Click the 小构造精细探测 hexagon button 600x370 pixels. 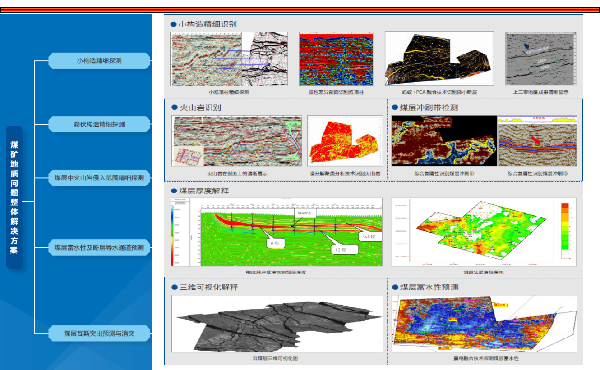click(x=99, y=61)
